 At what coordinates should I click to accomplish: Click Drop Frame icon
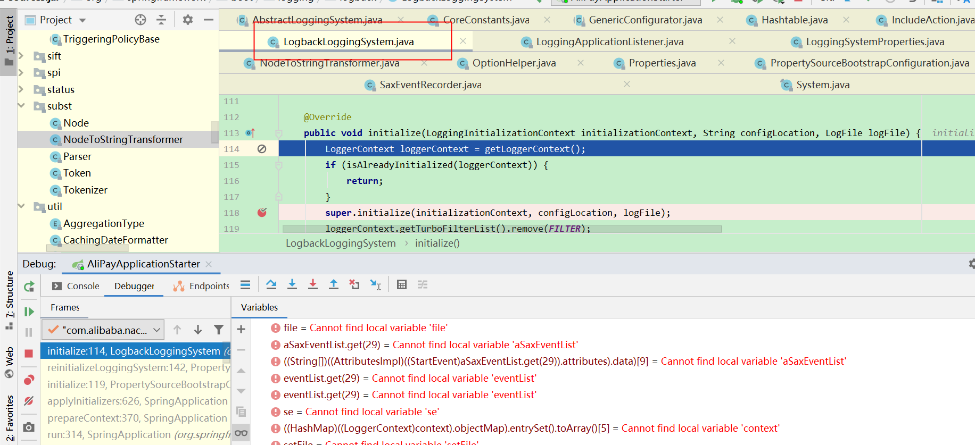(x=354, y=285)
